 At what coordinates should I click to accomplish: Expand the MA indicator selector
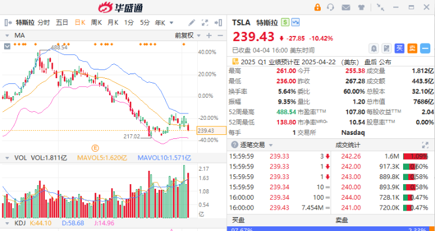tap(7, 35)
